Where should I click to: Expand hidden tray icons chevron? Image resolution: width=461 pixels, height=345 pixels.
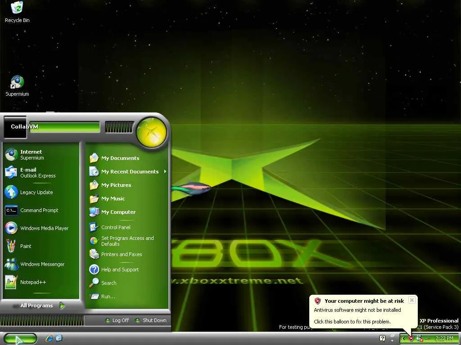pos(403,339)
